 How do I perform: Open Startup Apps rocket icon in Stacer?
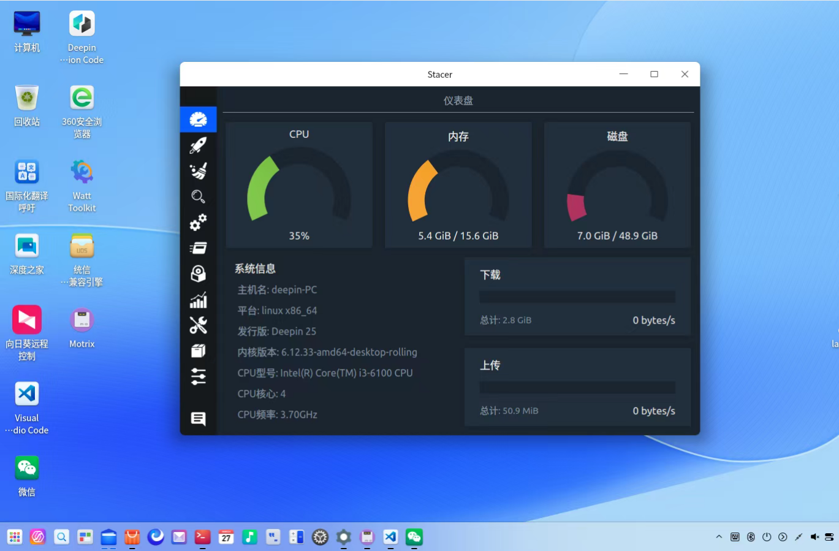coord(198,145)
